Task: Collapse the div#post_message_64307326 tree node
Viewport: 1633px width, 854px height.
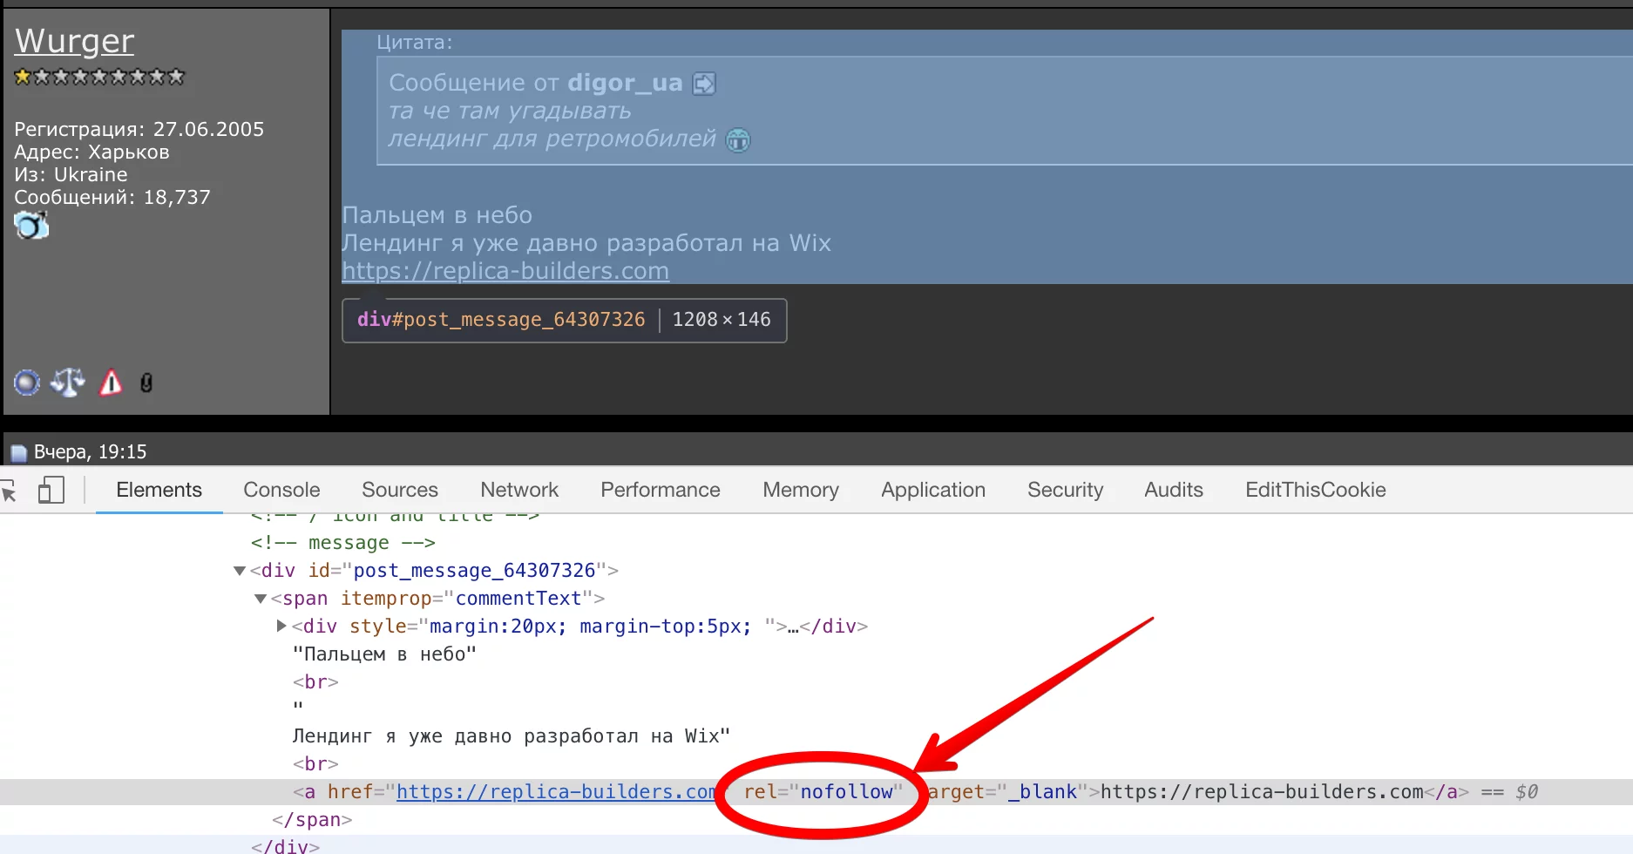Action: pyautogui.click(x=240, y=571)
